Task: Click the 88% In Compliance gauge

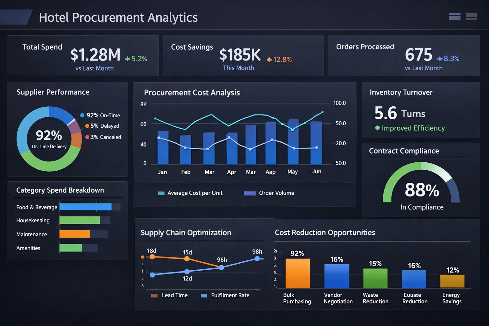Action: point(421,188)
